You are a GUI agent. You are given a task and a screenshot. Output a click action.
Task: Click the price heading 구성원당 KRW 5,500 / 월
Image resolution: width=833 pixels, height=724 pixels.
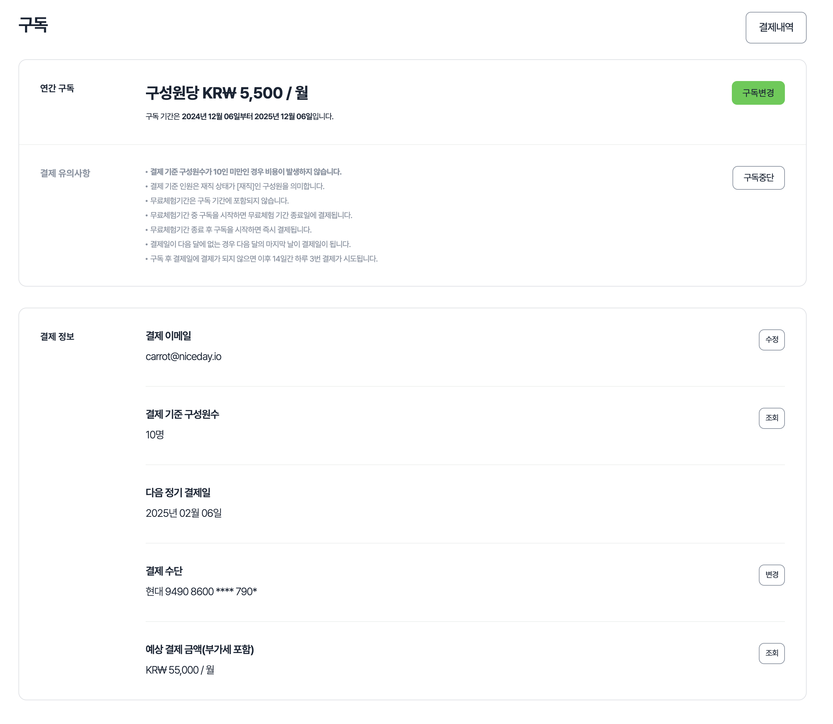227,93
